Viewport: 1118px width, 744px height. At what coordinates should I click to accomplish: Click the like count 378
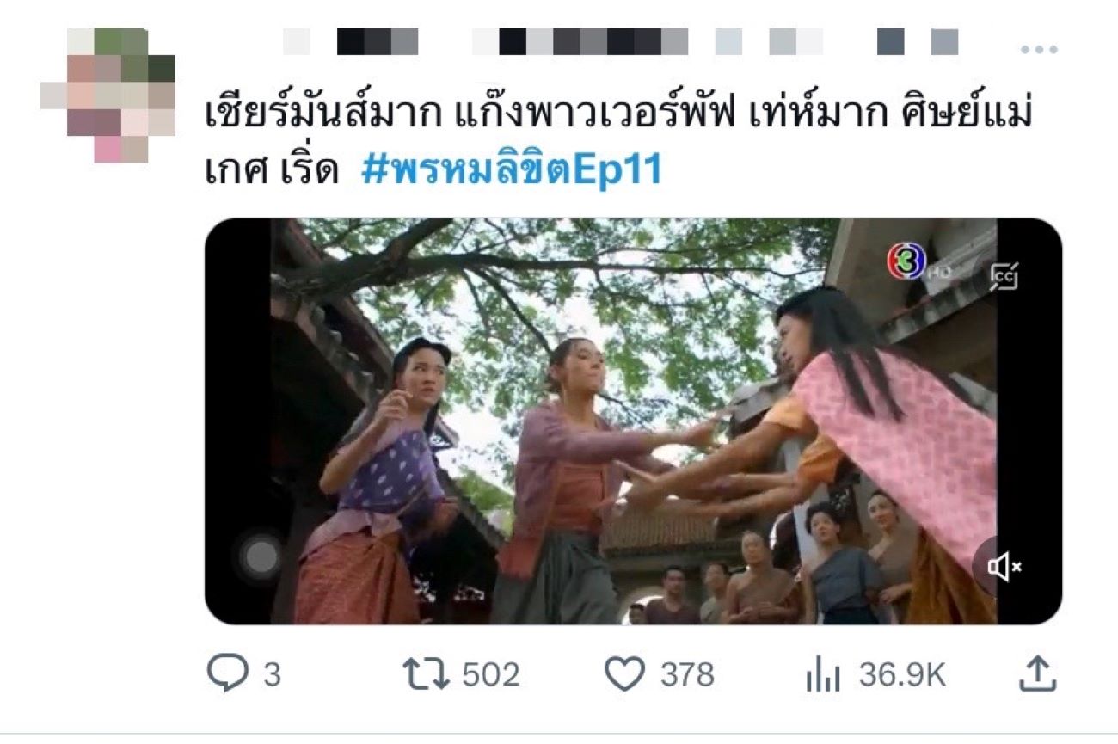tap(687, 674)
